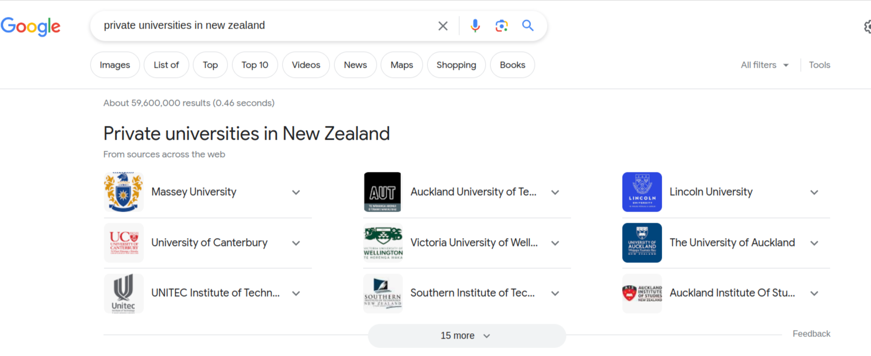Show 15 more universities
The width and height of the screenshot is (871, 356).
click(x=467, y=336)
